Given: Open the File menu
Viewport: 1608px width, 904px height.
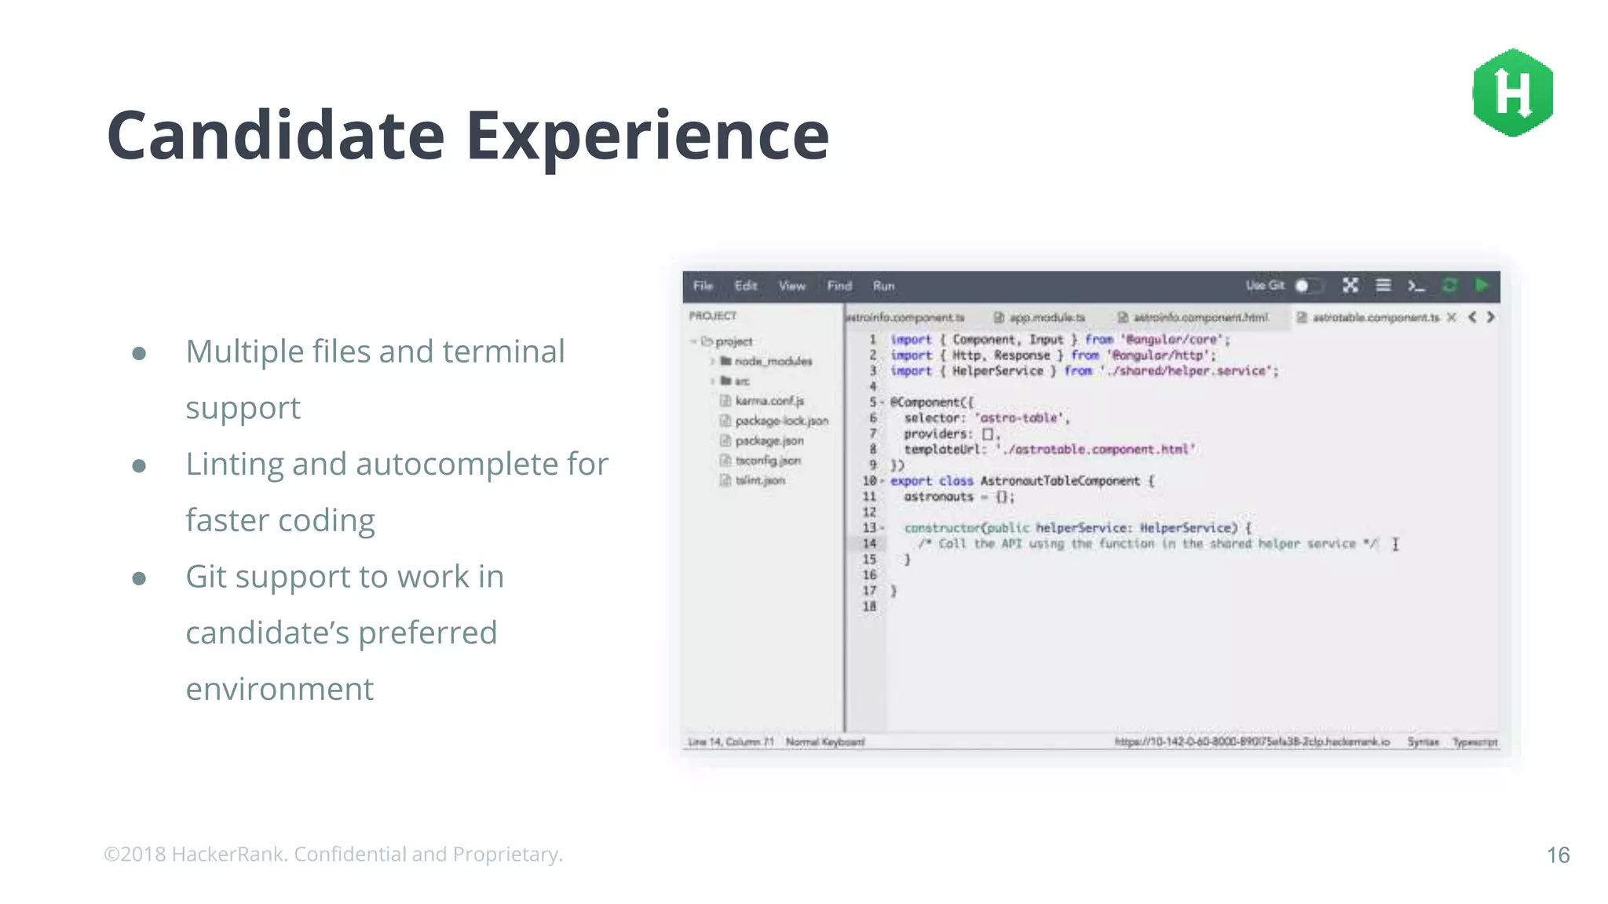Looking at the screenshot, I should 703,286.
